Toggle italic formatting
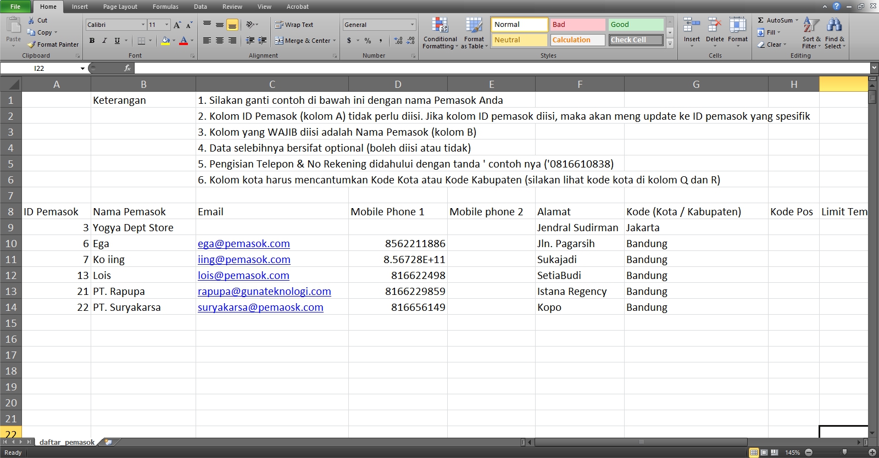 pyautogui.click(x=104, y=41)
